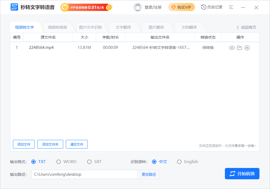Click the 添加文件 button

[x=24, y=144]
